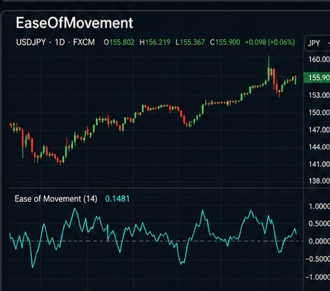Click the EaseOfMovement chart title
The image size is (330, 291).
pyautogui.click(x=74, y=23)
